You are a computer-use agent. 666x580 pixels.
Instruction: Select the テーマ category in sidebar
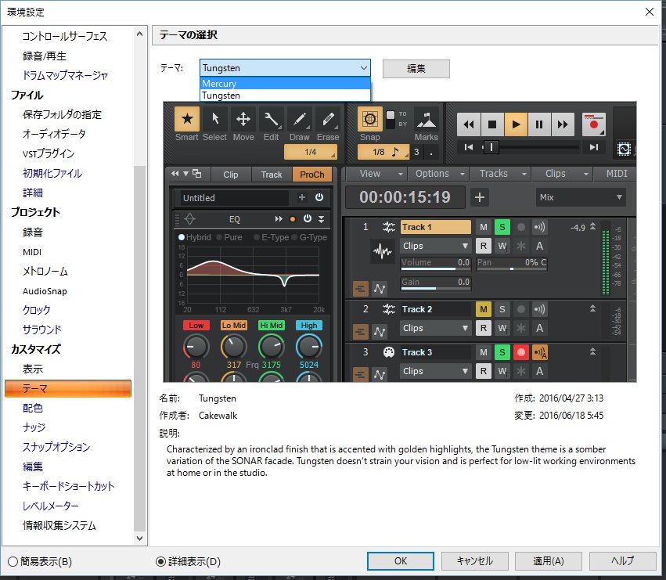tap(68, 388)
